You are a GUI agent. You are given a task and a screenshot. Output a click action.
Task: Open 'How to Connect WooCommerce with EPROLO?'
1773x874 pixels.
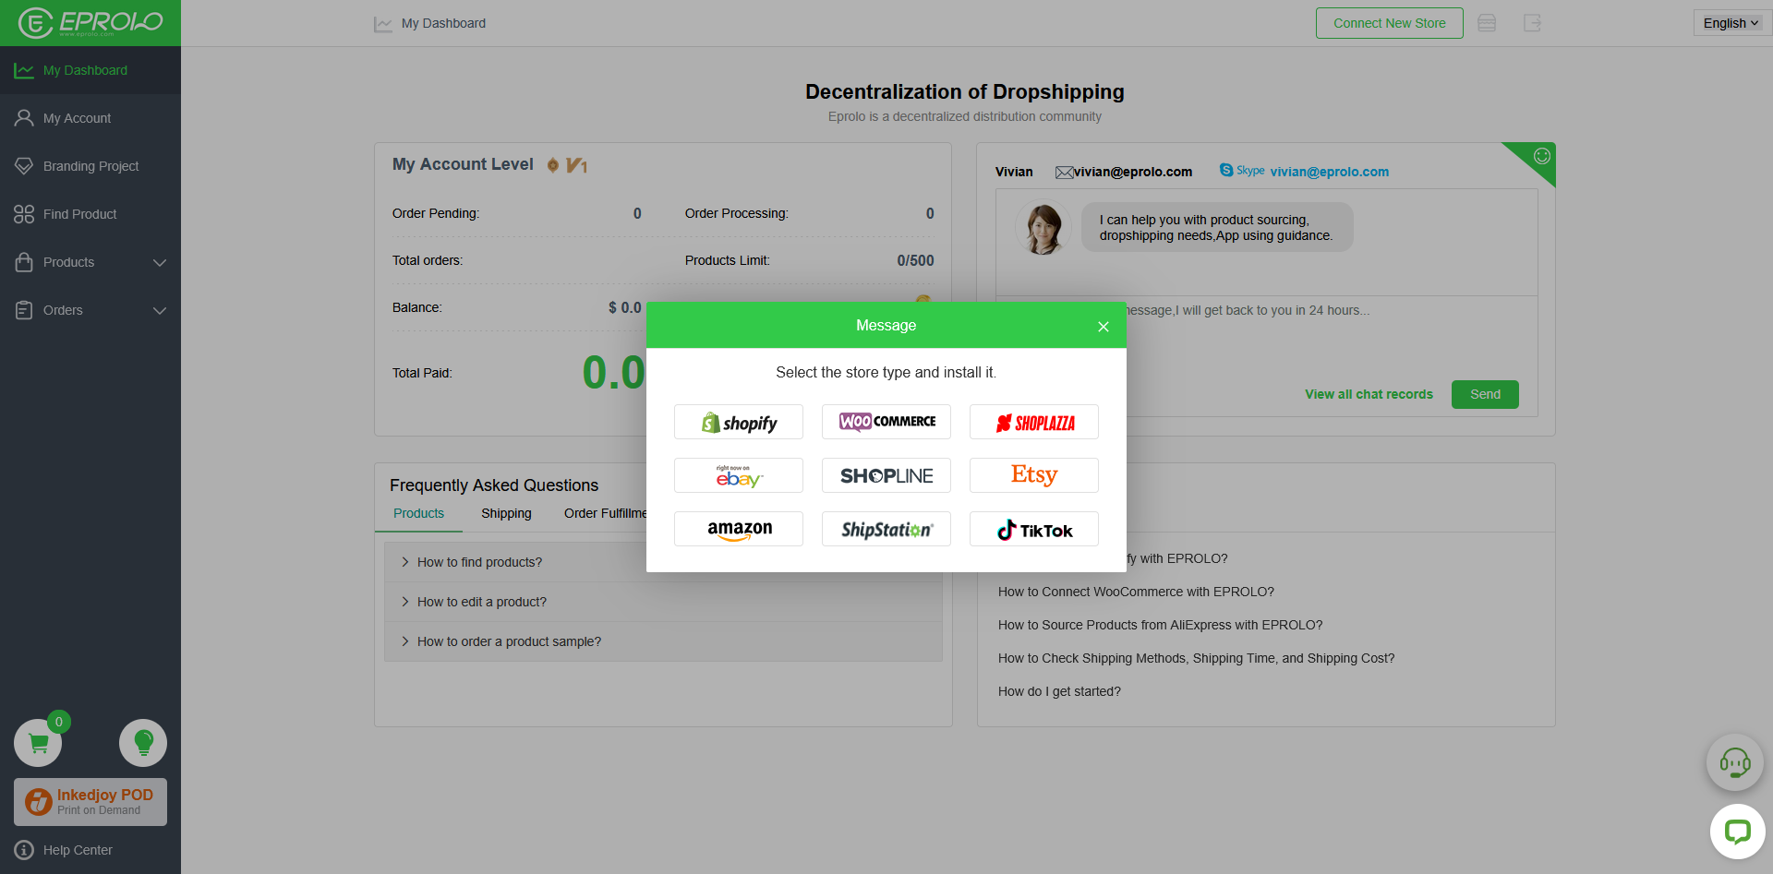(x=1136, y=592)
